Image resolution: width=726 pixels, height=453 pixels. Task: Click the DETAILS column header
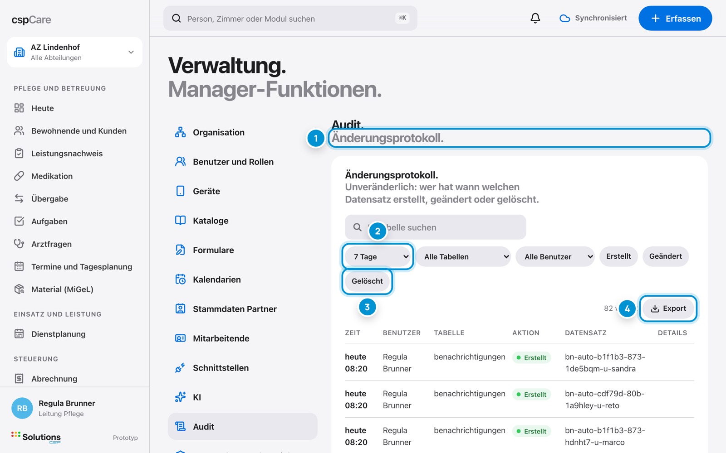click(672, 333)
